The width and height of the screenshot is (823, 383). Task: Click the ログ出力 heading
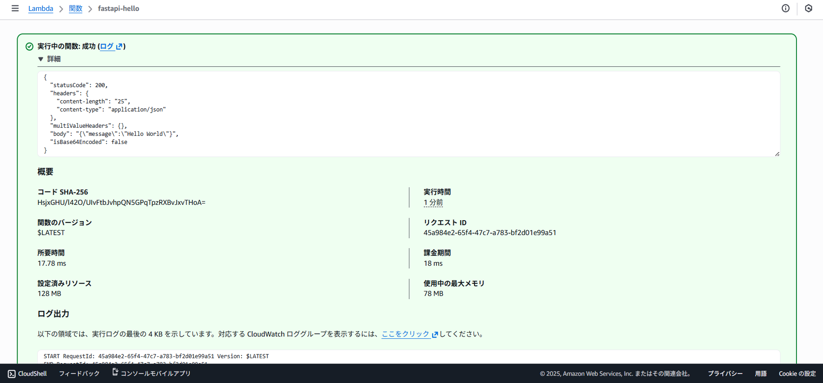coord(53,314)
